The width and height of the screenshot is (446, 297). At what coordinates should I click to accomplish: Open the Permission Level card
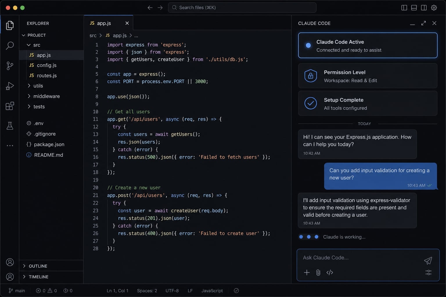coord(368,76)
